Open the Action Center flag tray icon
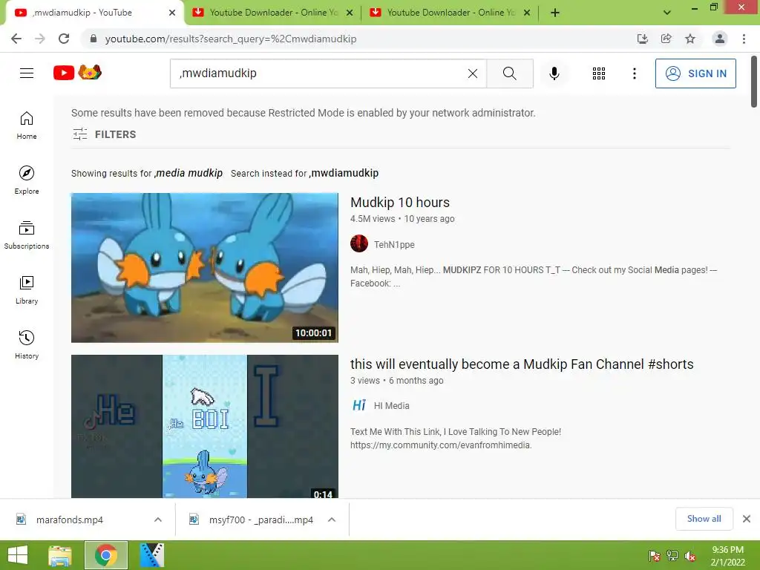 click(655, 556)
